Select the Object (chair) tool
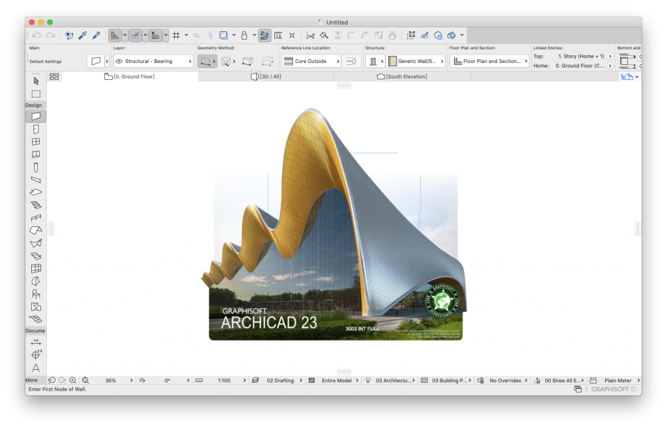 (36, 294)
